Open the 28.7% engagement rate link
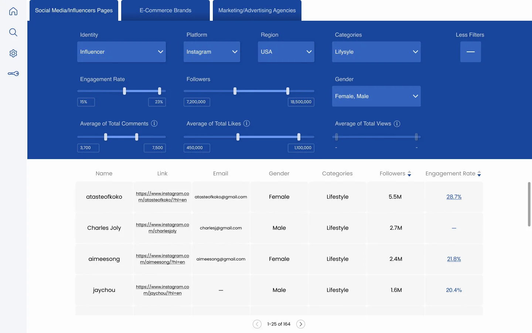 point(454,197)
